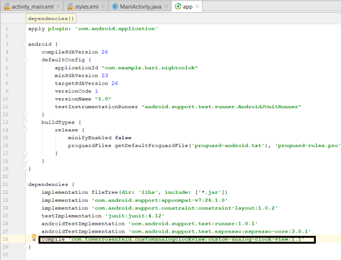
Task: Click line number 28 in gutter
Action: pos(6,239)
